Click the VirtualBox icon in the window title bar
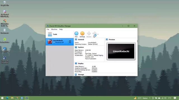Viewport: 179px width, 100px height. pos(48,26)
